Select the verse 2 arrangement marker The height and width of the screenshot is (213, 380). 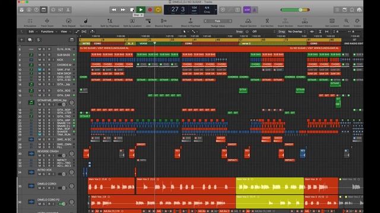tap(273, 44)
